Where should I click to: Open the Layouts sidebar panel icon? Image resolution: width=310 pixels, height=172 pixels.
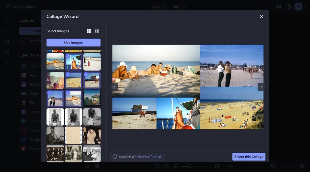pyautogui.click(x=7, y=42)
